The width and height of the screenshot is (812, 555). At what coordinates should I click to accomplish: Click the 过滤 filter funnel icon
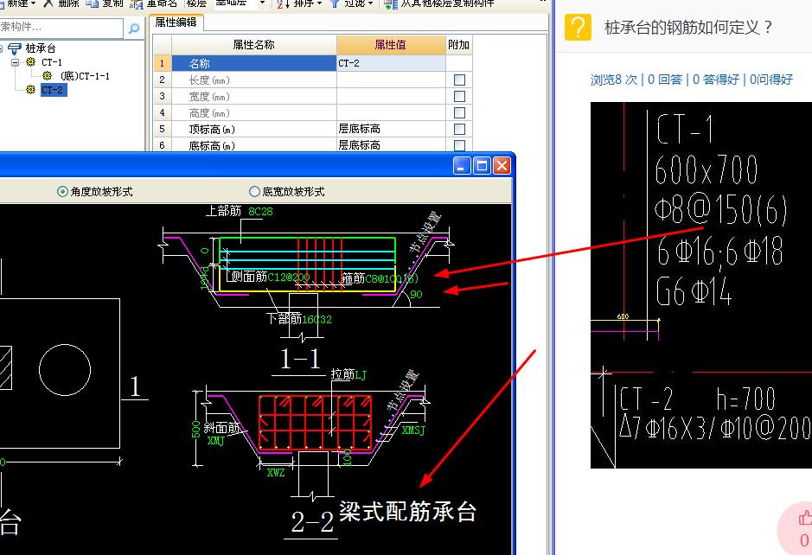[335, 3]
